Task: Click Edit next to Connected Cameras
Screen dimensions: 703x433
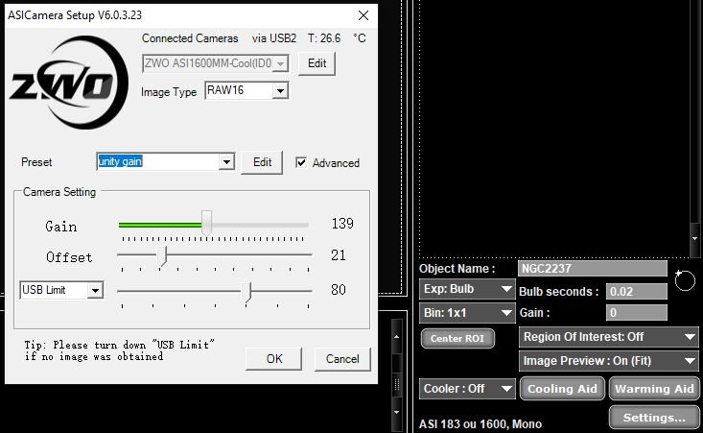Action: (316, 63)
